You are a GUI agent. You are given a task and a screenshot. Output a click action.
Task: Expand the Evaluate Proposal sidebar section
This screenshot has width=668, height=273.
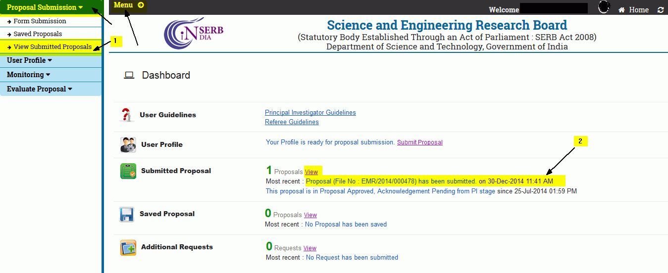(x=39, y=89)
